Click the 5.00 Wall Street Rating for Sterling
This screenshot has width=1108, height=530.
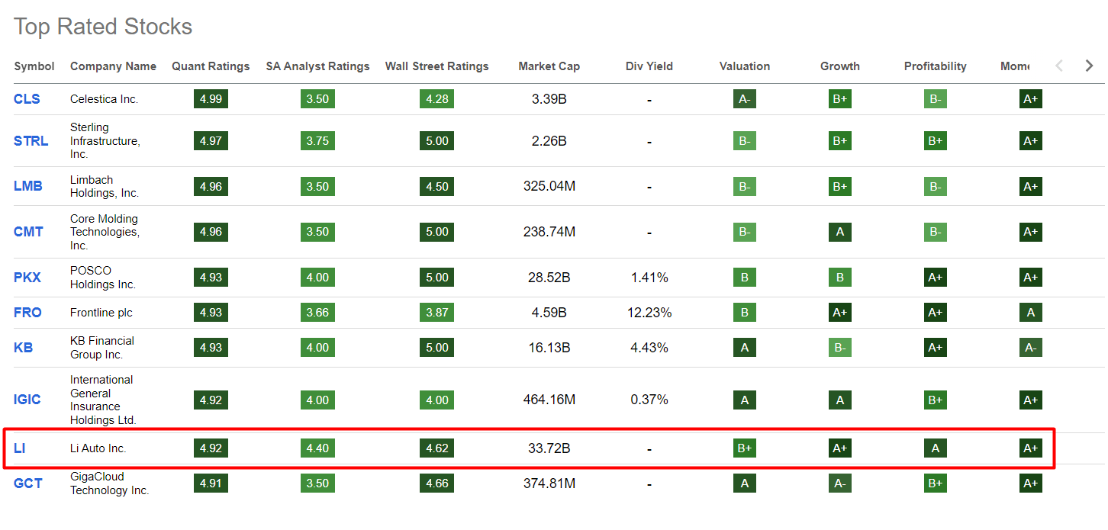[x=436, y=140]
